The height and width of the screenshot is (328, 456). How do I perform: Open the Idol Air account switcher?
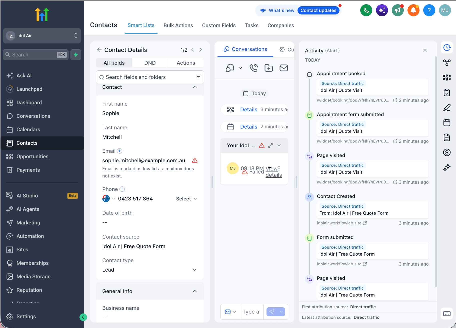(x=42, y=36)
